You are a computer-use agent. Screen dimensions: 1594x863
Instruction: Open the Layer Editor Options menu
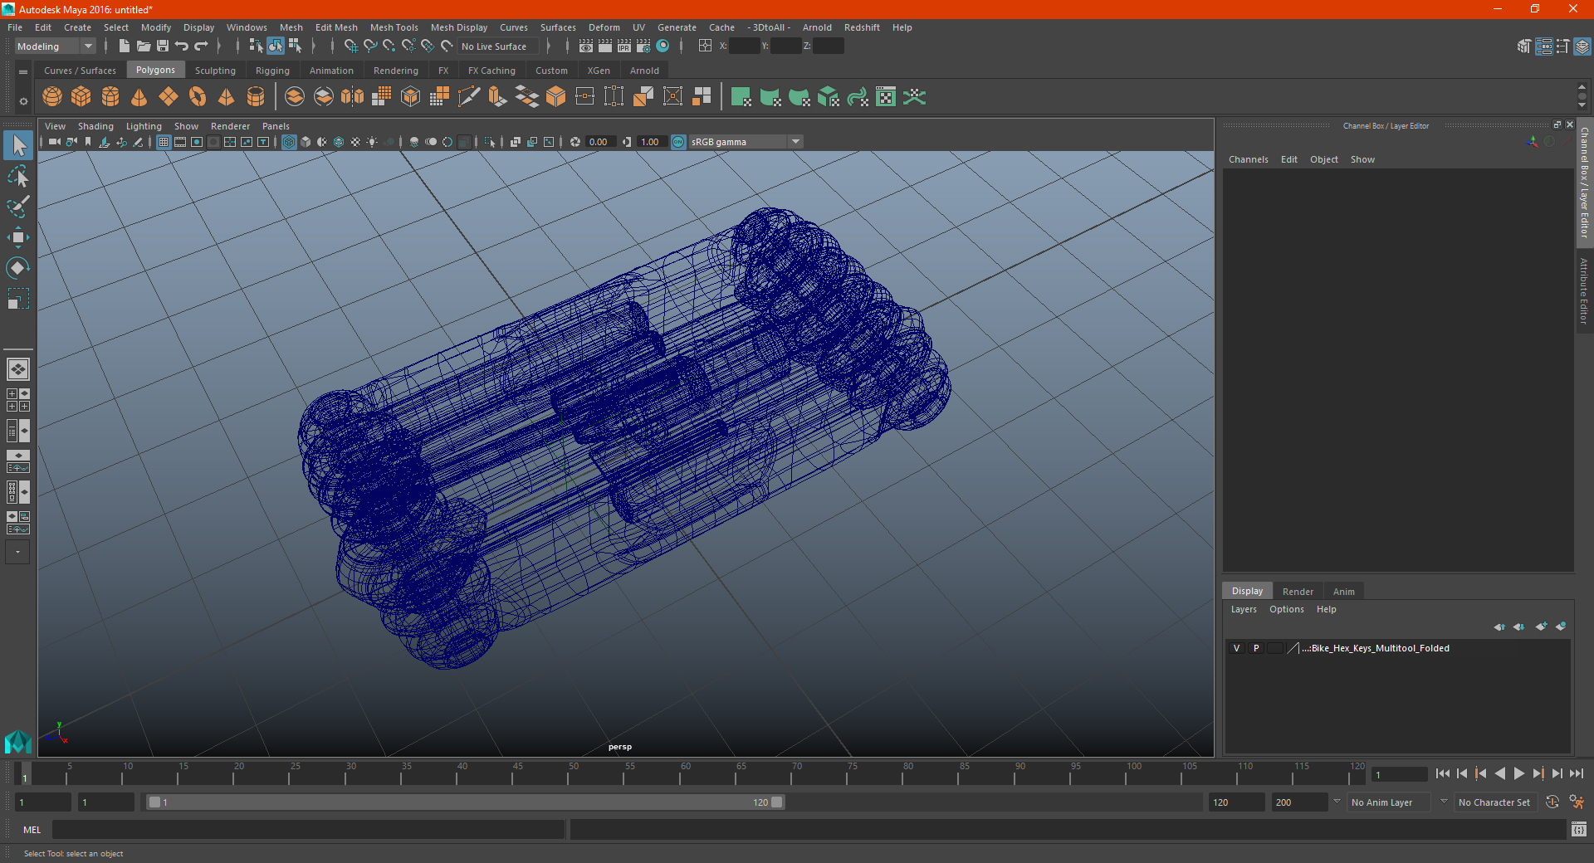[1287, 609]
